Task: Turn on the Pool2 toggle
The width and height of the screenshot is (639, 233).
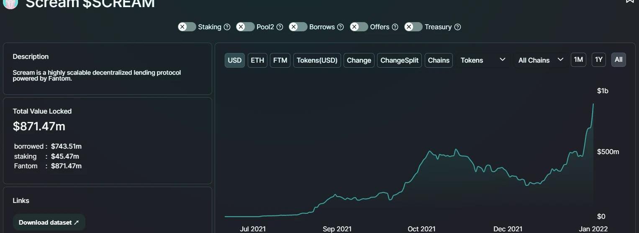Action: click(245, 27)
